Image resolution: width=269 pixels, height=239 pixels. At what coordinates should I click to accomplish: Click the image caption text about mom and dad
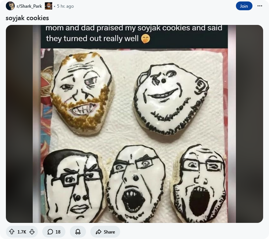click(x=134, y=33)
